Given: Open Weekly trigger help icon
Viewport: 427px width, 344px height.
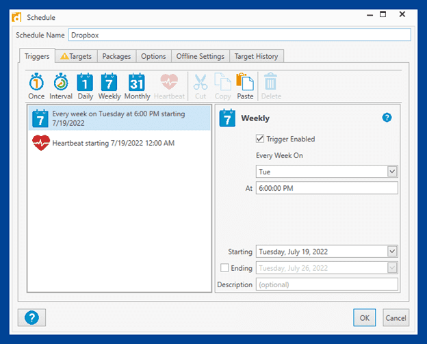Looking at the screenshot, I should [x=387, y=118].
